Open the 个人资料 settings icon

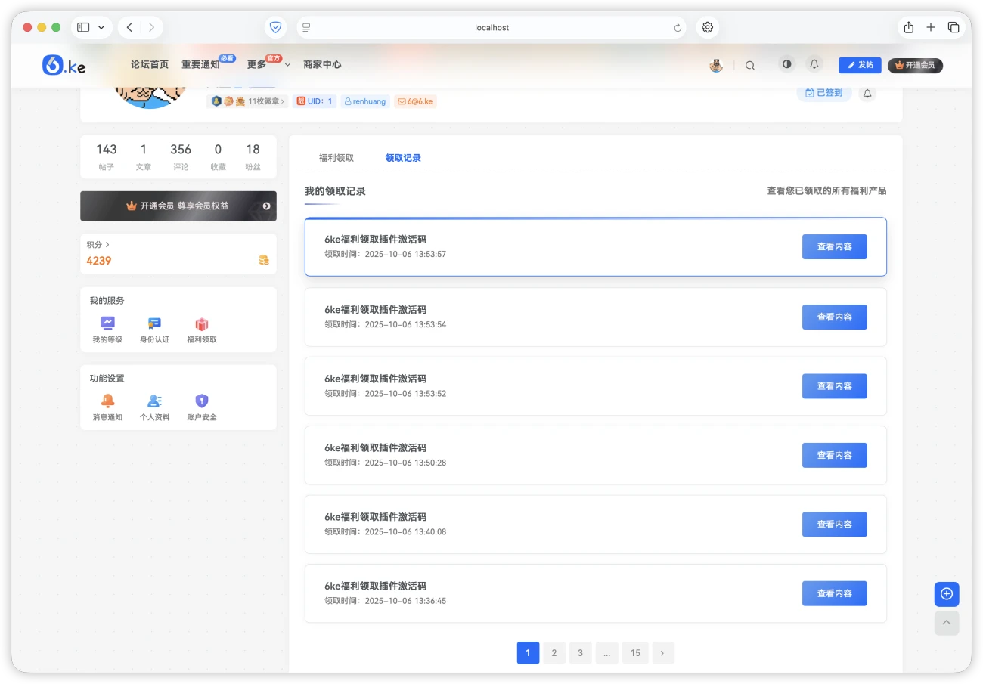[154, 401]
